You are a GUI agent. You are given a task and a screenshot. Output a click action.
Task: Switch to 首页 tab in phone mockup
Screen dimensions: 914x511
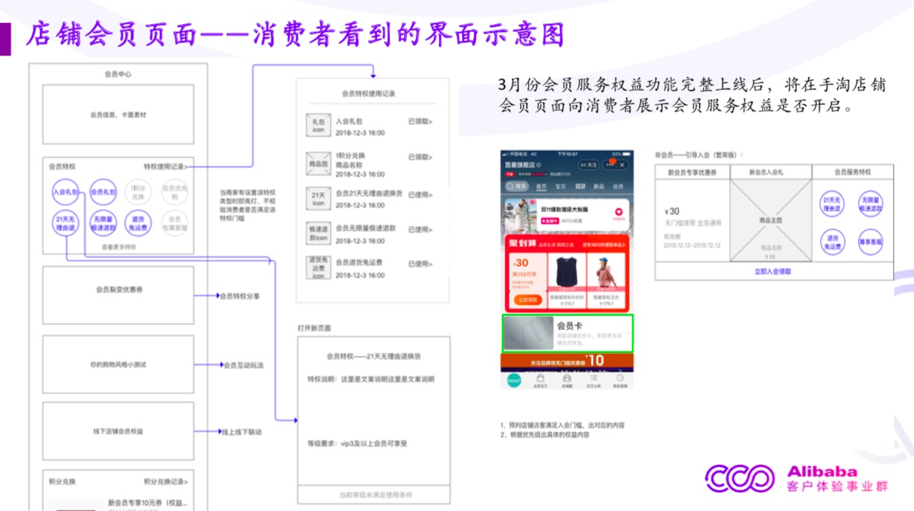[542, 186]
